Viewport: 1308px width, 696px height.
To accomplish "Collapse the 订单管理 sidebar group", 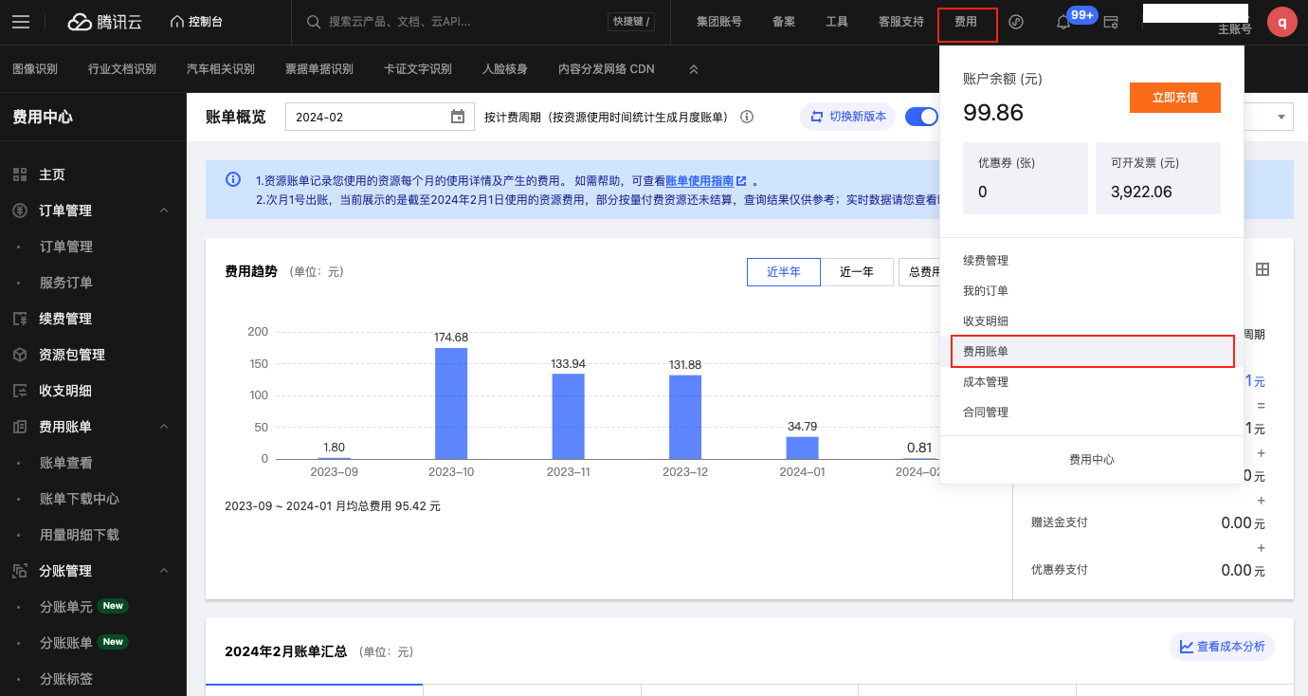I will [x=164, y=211].
